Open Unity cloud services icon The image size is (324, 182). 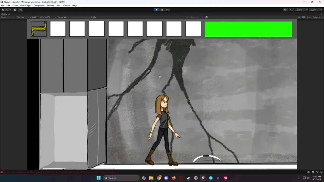click(x=15, y=10)
